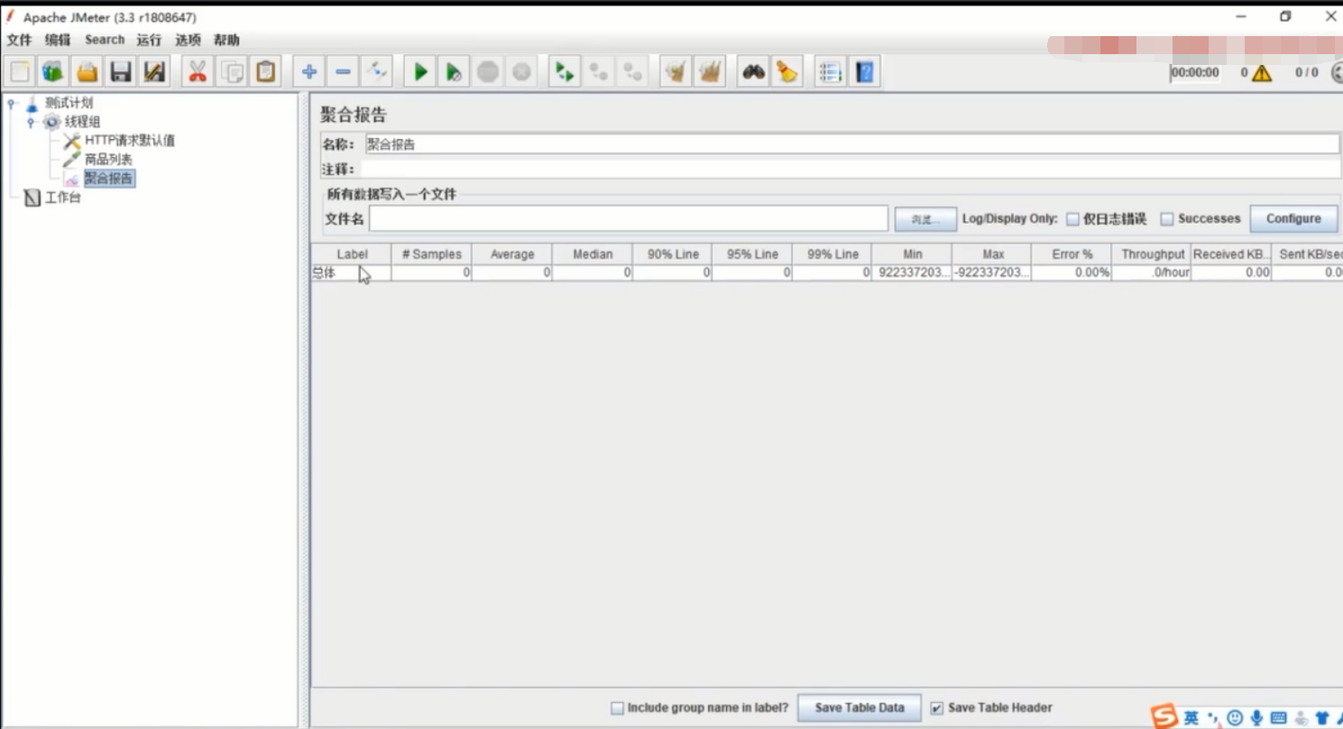Clear all results with double broom icon
Image resolution: width=1343 pixels, height=729 pixels.
click(x=710, y=72)
